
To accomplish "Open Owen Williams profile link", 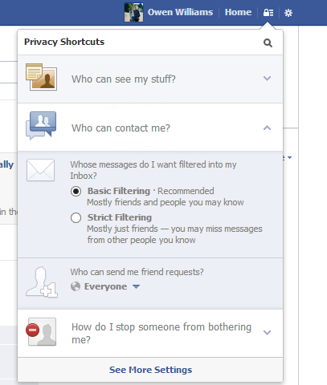I will [180, 12].
